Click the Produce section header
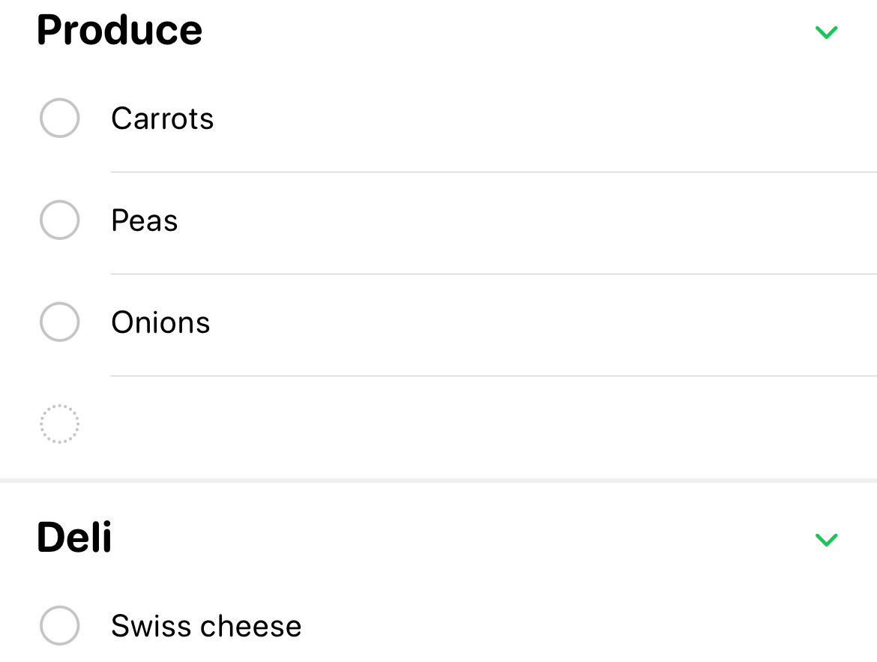 point(119,30)
